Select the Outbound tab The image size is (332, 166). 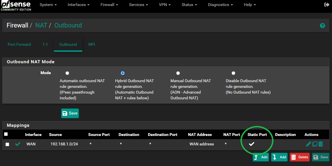tap(68, 45)
